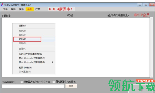Choose 粘贴(P) in the context menu
155x93 pixels.
[34, 39]
